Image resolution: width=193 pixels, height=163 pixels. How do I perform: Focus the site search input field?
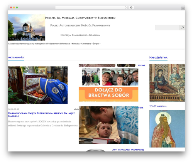[167, 27]
